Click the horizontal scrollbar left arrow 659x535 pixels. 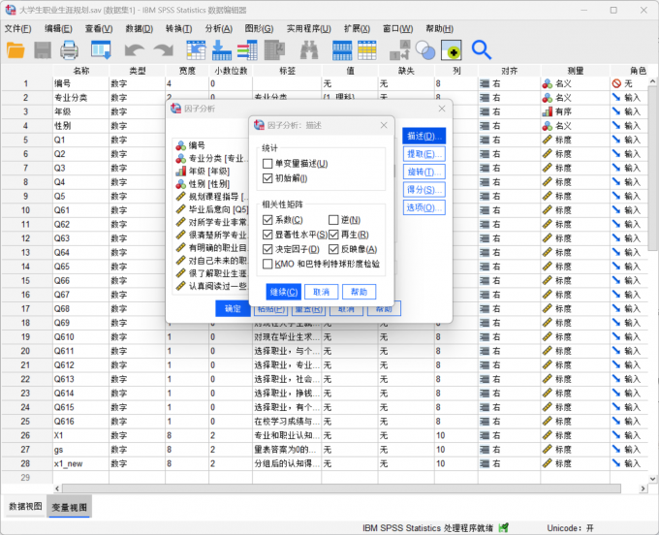click(x=57, y=488)
